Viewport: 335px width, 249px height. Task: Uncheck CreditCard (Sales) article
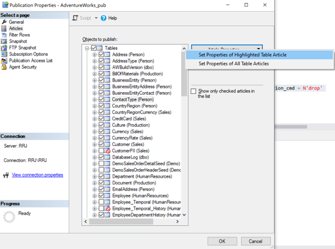pos(101,118)
